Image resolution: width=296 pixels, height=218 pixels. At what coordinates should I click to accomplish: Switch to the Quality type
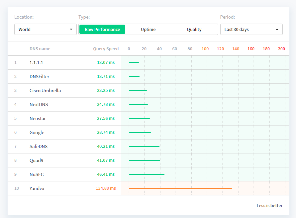tap(194, 29)
